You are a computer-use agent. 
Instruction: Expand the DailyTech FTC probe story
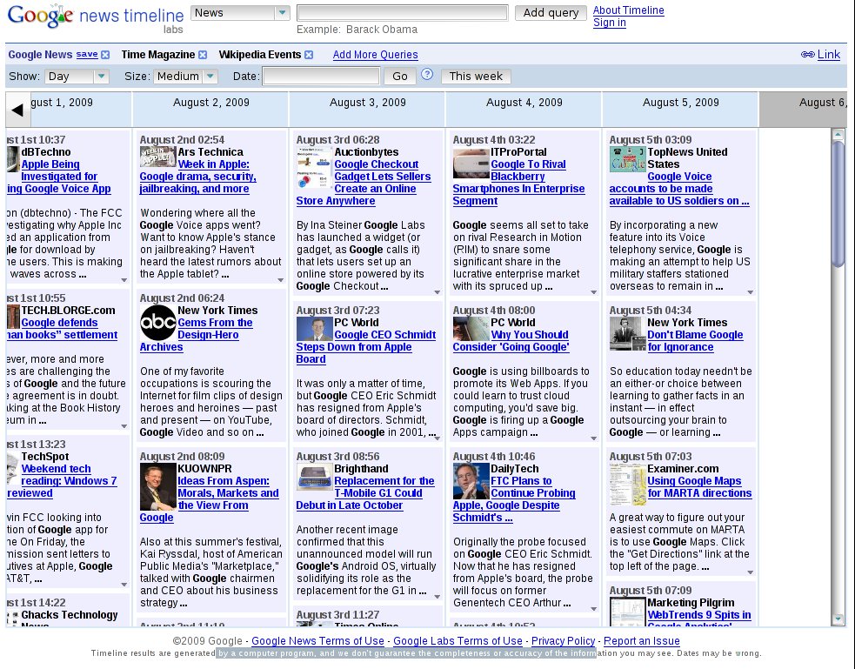[593, 609]
